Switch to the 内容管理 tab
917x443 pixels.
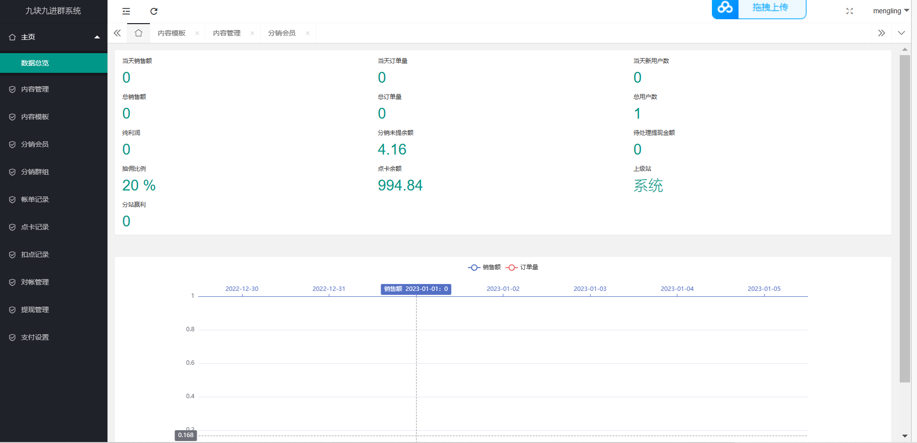click(227, 33)
